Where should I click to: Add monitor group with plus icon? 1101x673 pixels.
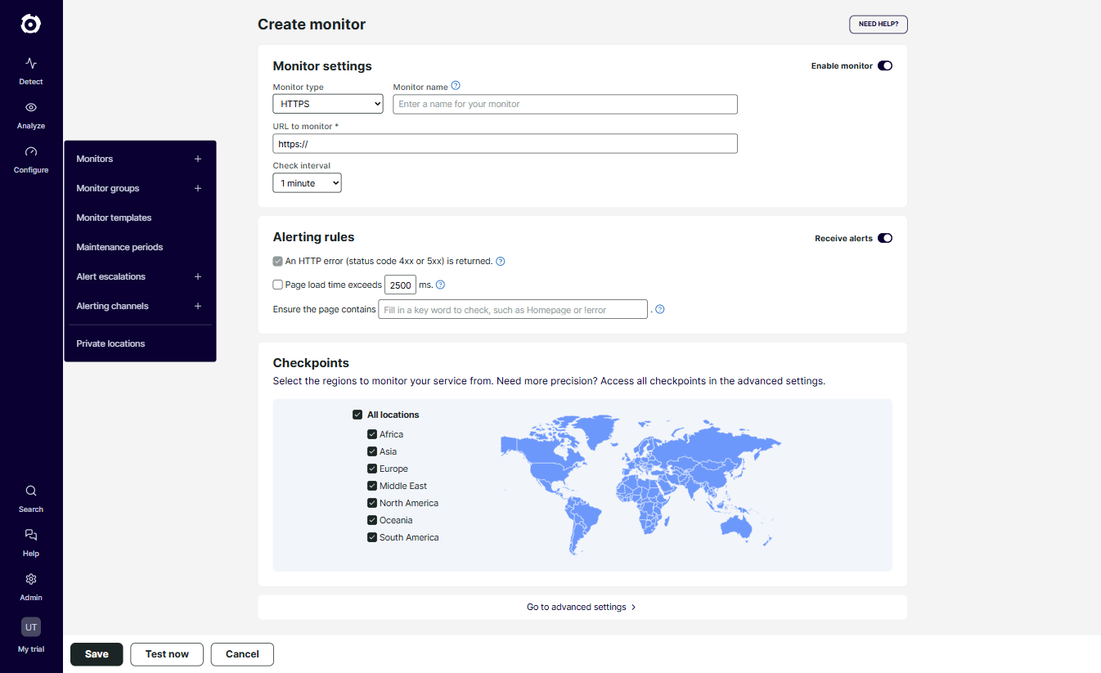[198, 188]
